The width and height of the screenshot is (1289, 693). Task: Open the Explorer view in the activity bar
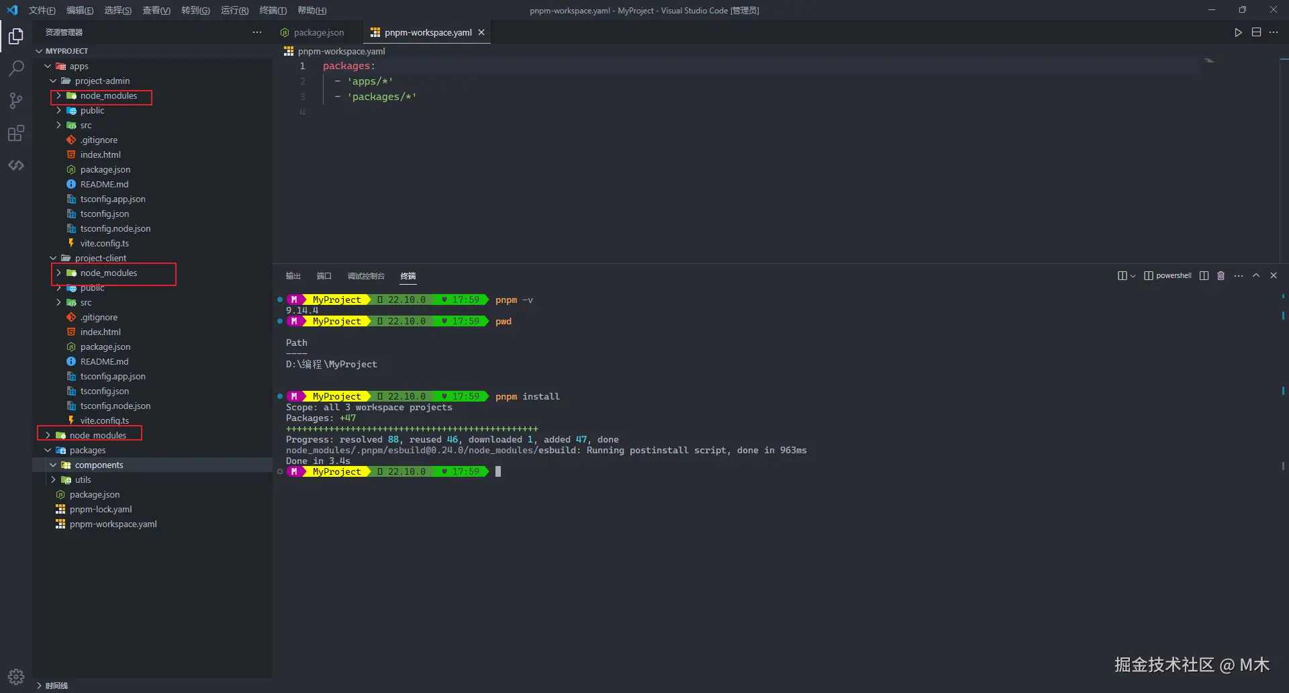[16, 36]
